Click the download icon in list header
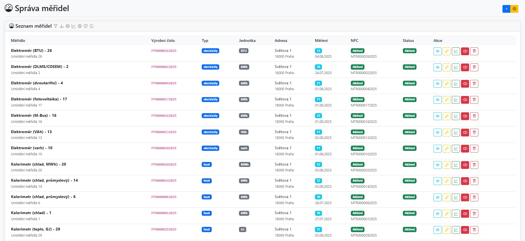 [x=62, y=26]
